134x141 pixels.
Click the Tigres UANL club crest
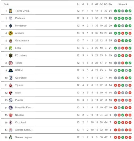coord(11,11)
